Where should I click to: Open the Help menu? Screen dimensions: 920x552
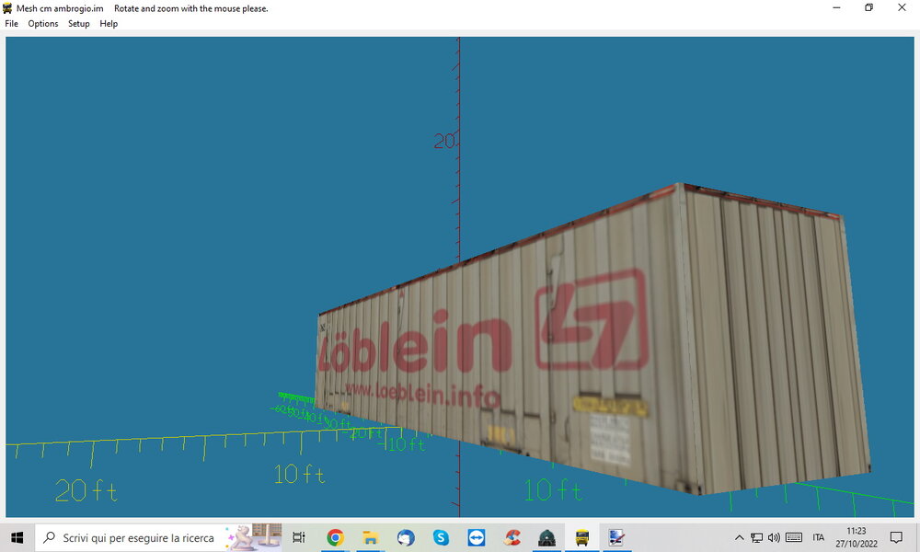[109, 24]
